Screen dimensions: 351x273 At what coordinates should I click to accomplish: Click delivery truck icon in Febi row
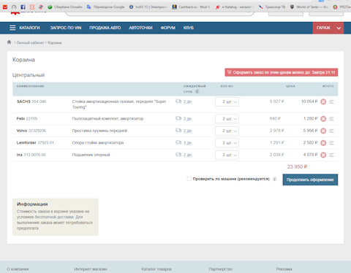tap(178, 118)
